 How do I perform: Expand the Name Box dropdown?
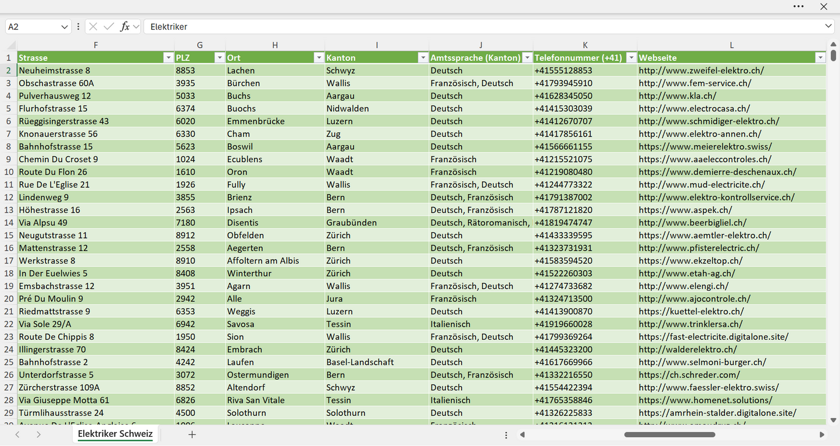tap(65, 27)
